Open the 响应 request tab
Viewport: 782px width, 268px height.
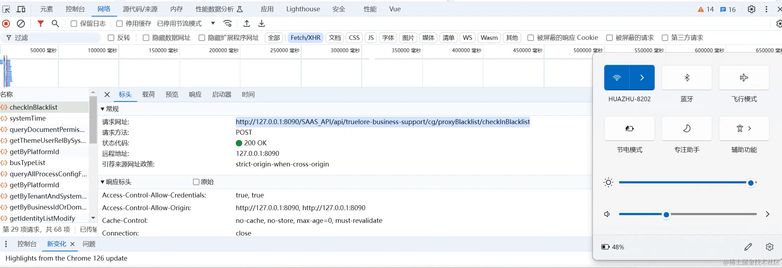(195, 95)
